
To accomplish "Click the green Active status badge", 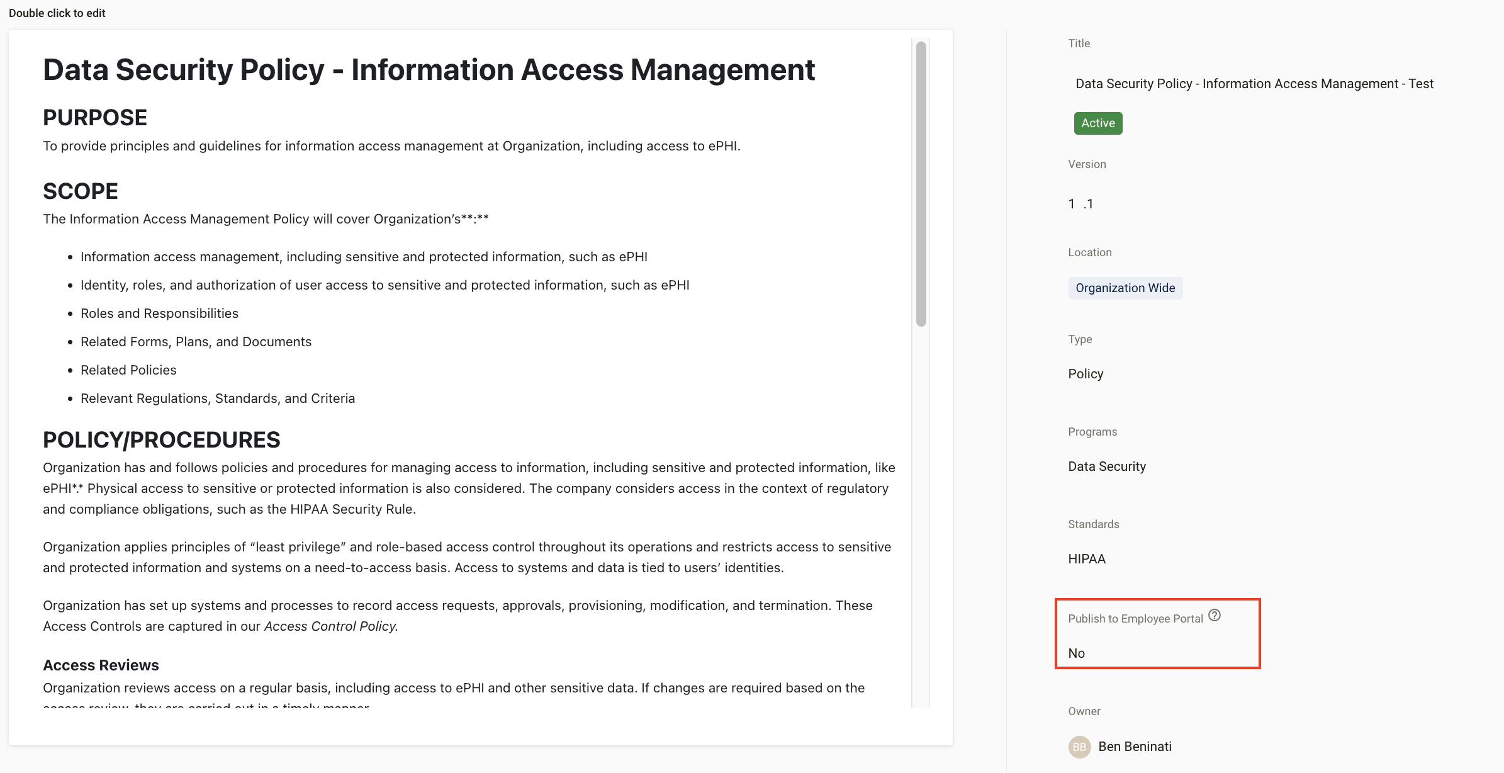I will click(x=1097, y=123).
